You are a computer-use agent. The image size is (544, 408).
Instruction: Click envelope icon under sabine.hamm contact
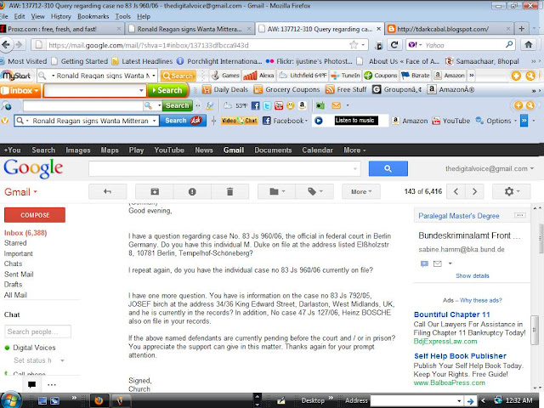(x=438, y=263)
